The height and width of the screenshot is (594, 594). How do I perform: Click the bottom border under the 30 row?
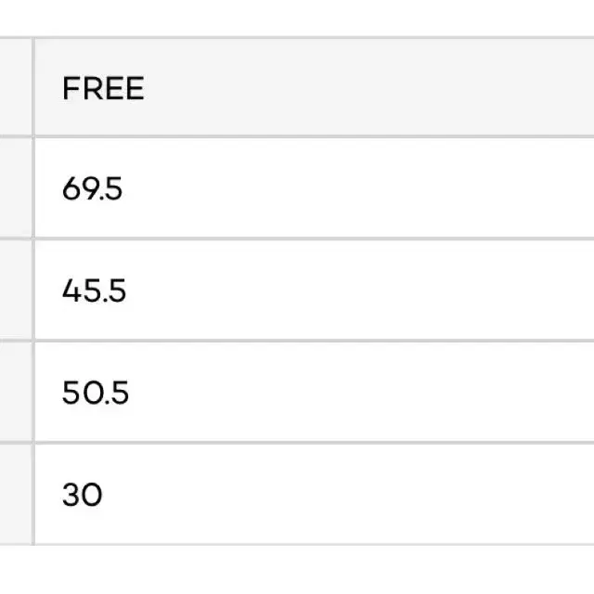[297, 545]
